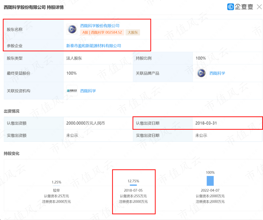Select 认缴资本:25万元 text
The height and width of the screenshot is (220, 263).
click(x=56, y=196)
